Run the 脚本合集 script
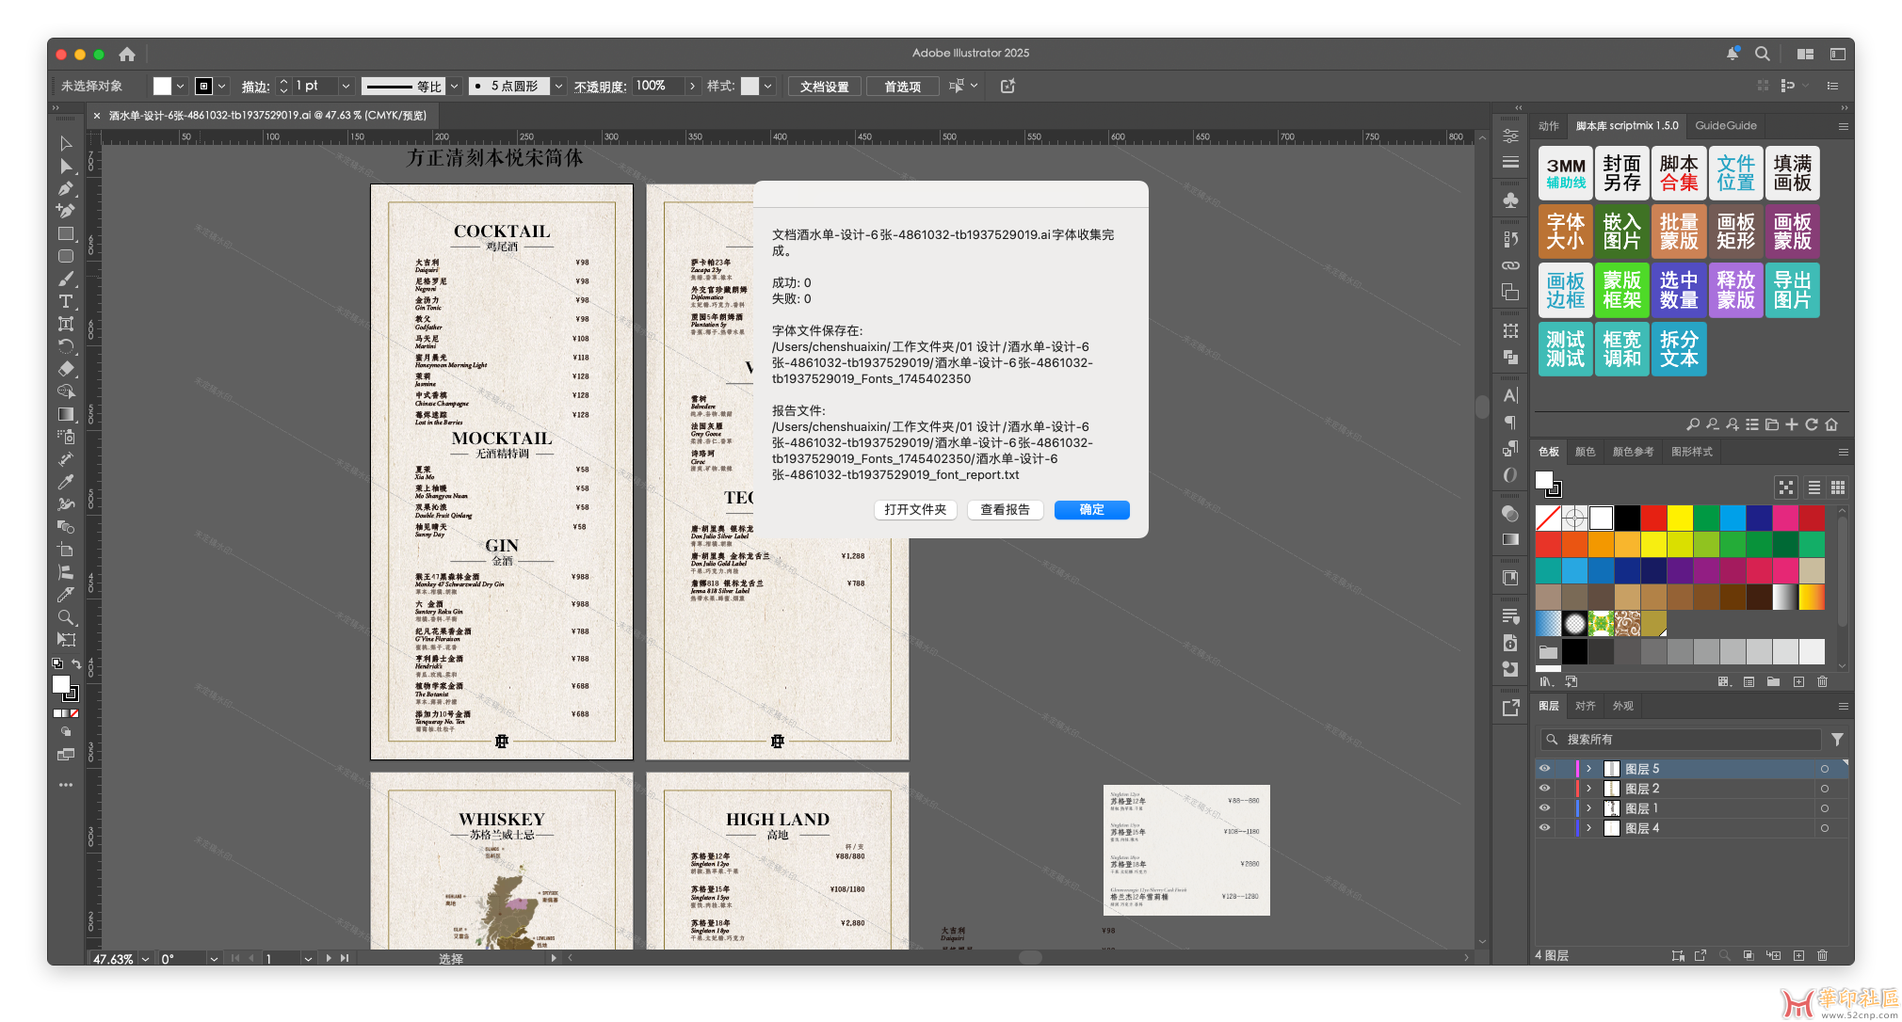Screen dimensions: 1902x1022 pos(1679,173)
